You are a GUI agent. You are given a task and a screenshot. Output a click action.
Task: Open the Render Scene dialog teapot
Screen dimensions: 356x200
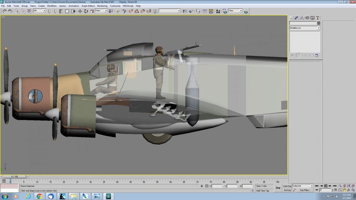point(225,11)
